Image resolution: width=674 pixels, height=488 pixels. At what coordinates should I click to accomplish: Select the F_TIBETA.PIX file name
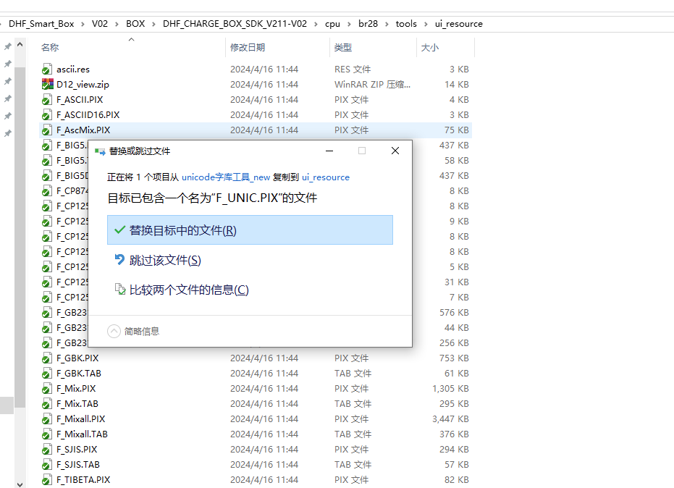tap(83, 480)
